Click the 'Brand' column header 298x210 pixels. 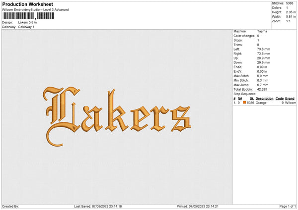(x=290, y=99)
